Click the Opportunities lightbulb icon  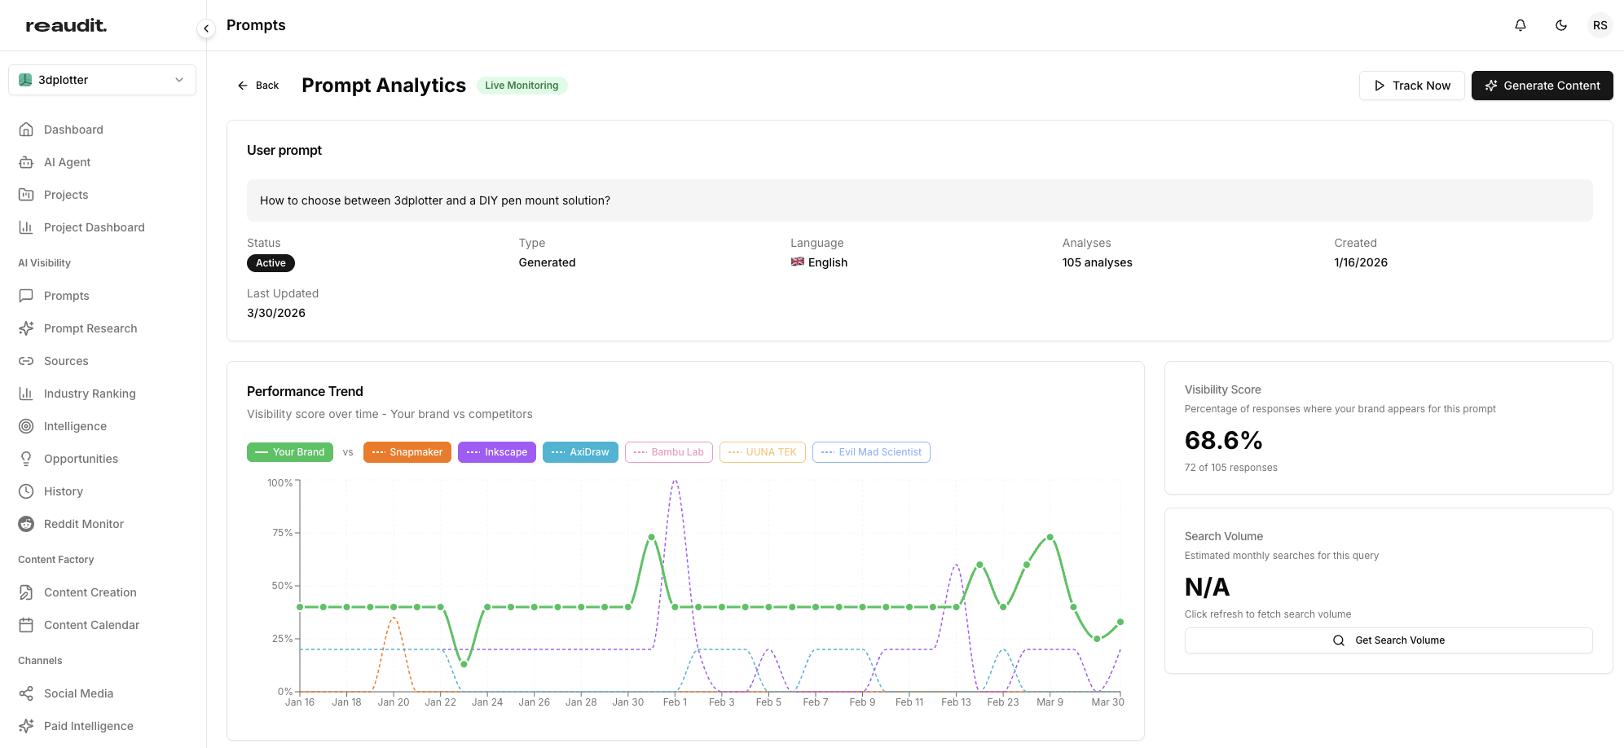pos(26,459)
